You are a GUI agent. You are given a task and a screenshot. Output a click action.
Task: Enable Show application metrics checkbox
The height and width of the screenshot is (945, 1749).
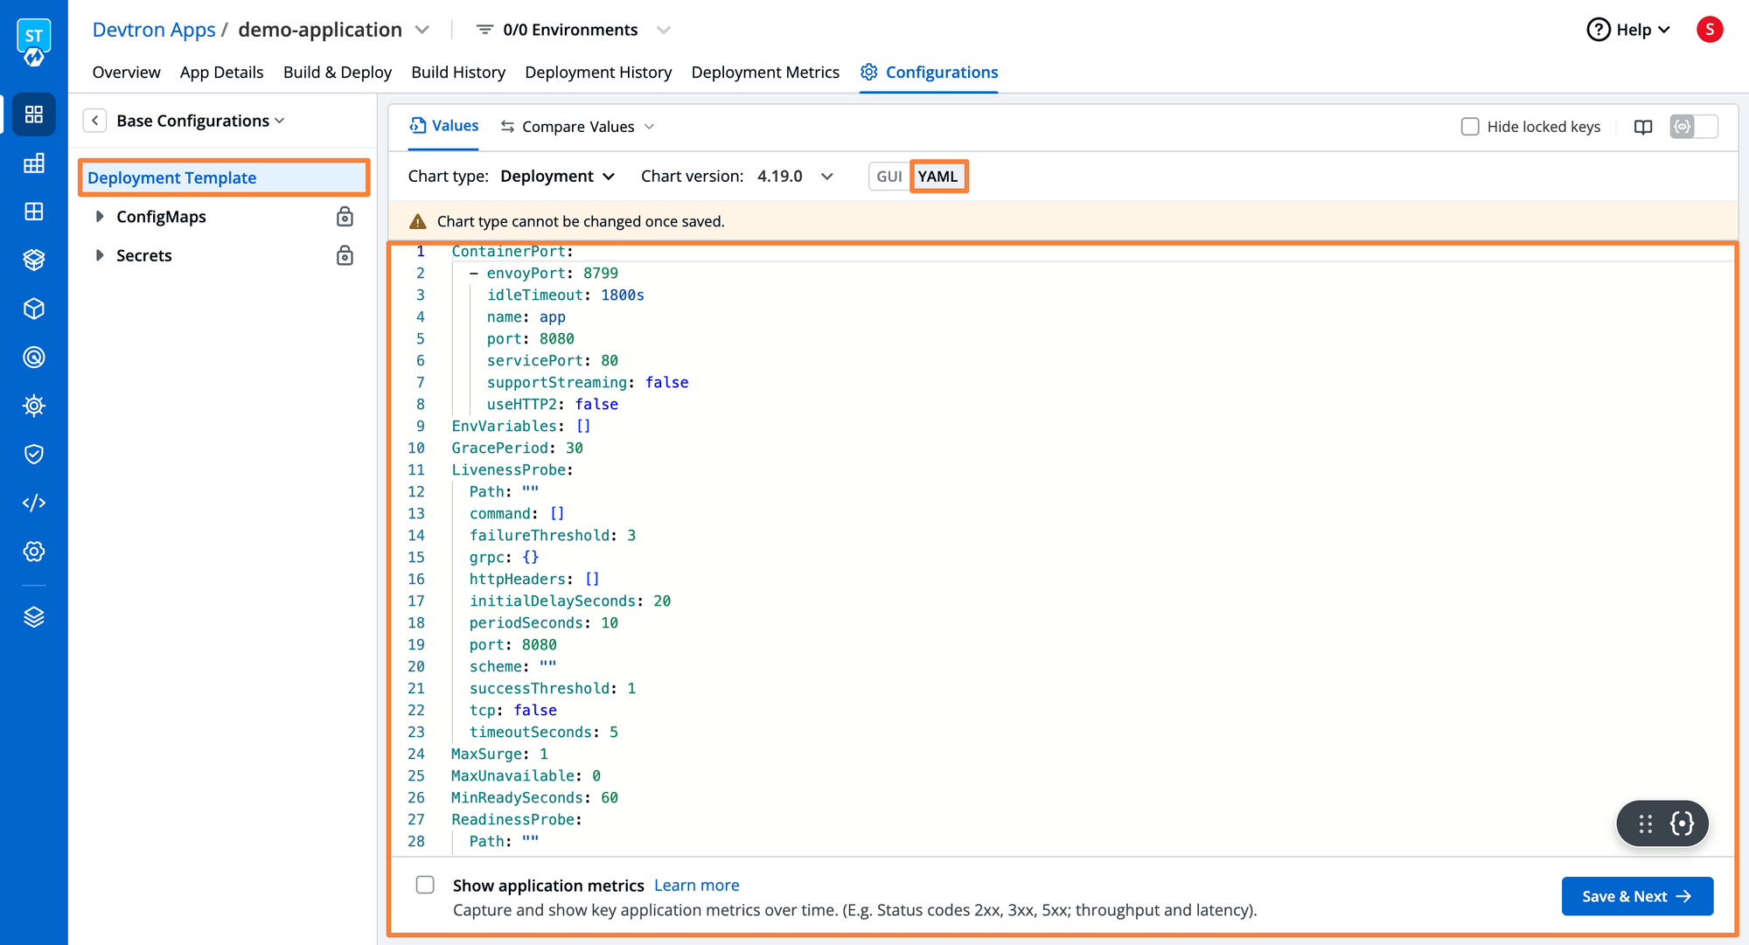pyautogui.click(x=425, y=885)
